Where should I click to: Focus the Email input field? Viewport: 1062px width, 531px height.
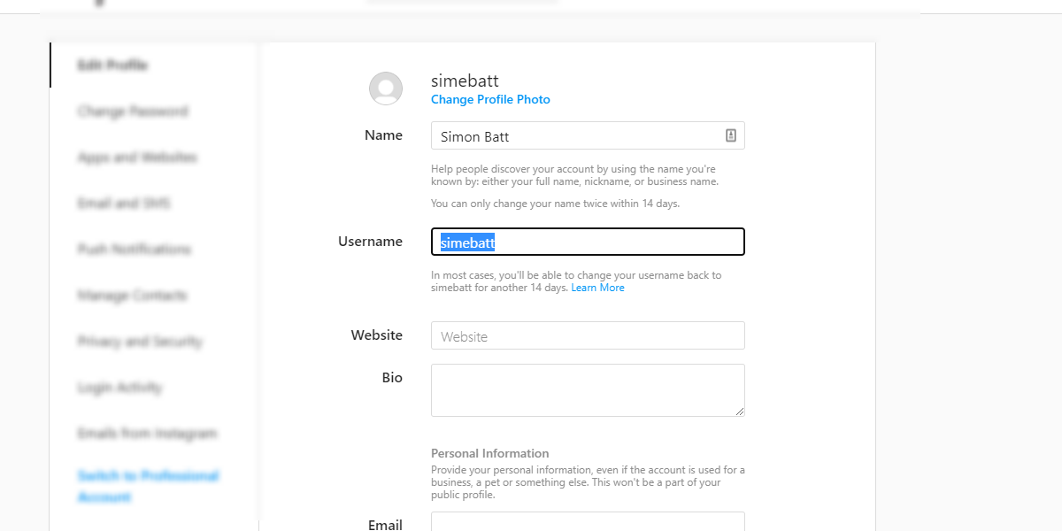pyautogui.click(x=588, y=522)
